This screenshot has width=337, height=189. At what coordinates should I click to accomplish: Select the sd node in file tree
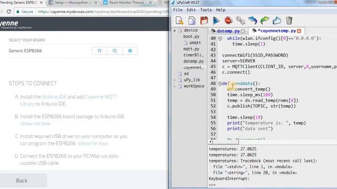(x=186, y=73)
